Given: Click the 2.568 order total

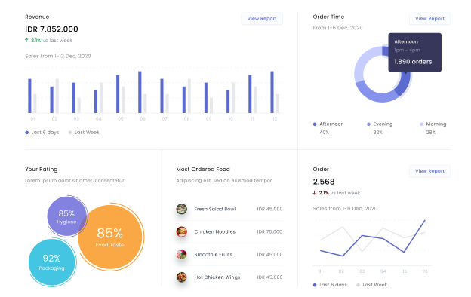Looking at the screenshot, I should (x=324, y=182).
